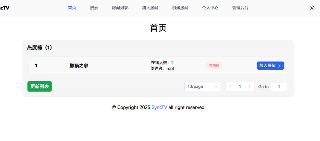Click the green 更新列表 button
The height and width of the screenshot is (141, 320).
(40, 86)
